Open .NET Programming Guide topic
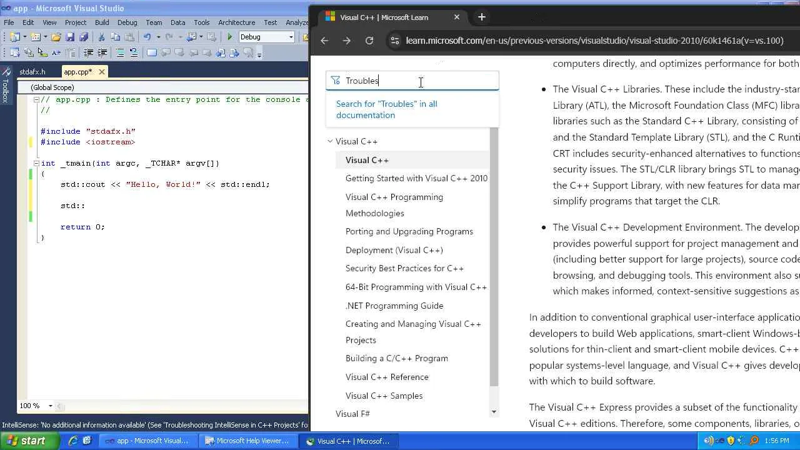The image size is (800, 450). pyautogui.click(x=394, y=306)
